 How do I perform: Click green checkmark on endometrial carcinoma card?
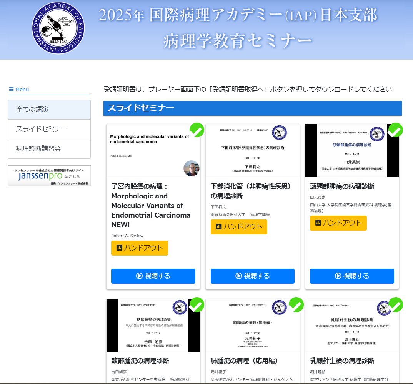pos(197,130)
